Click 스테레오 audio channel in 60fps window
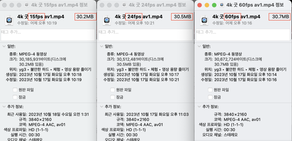The width and height of the screenshot is (292, 141). [x=231, y=135]
